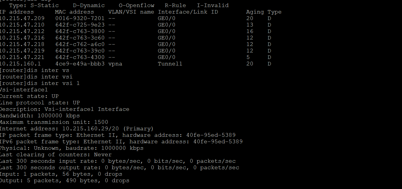Click 'Last clearing of counters: Never' line
The width and height of the screenshot is (402, 189).
point(56,155)
